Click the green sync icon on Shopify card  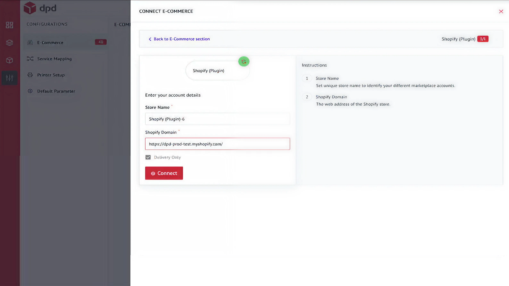click(244, 61)
